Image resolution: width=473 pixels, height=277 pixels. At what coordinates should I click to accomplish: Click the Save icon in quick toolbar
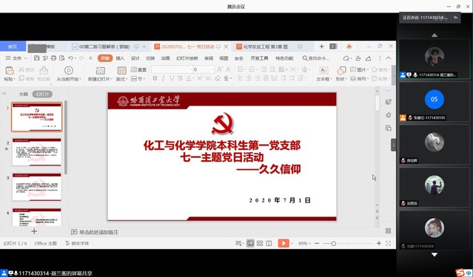[36, 58]
